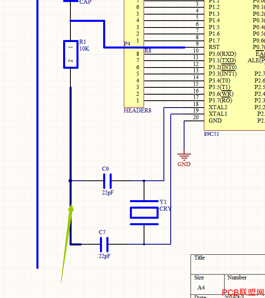Select the junction dot left of C6
This screenshot has height=298, width=265.
tap(70, 181)
